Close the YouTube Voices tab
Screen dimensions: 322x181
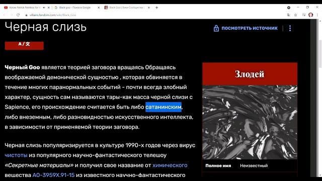(49, 8)
